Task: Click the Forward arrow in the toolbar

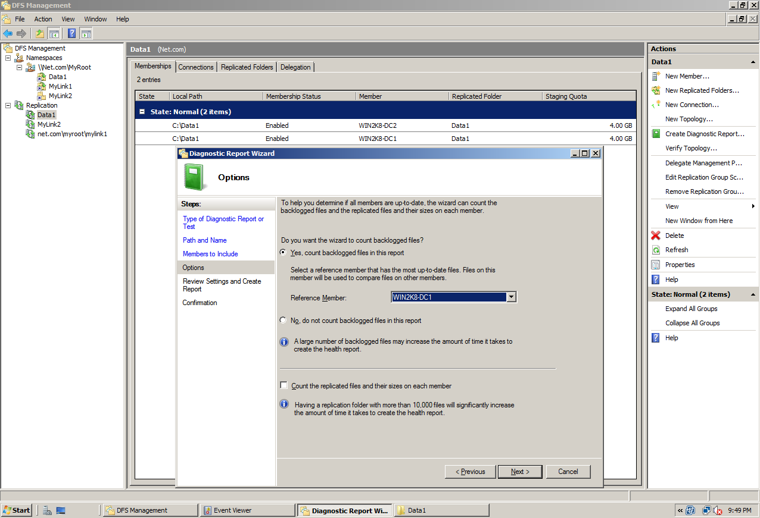Action: (x=21, y=33)
